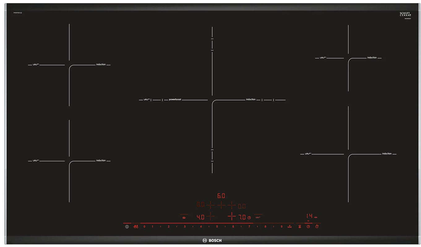Touch the keep-warm pot symbol above slider

point(184,218)
